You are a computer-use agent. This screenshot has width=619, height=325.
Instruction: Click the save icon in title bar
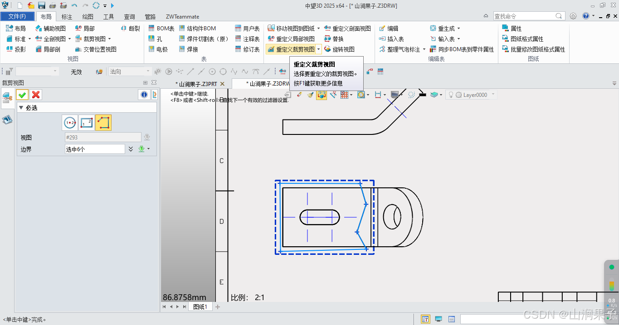42,5
